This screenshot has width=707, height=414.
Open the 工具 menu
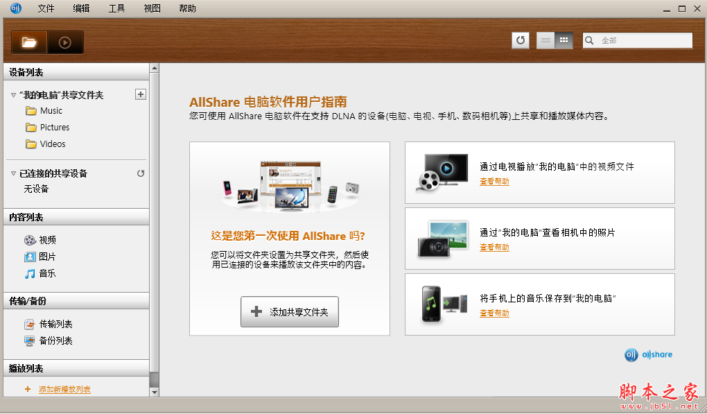tap(116, 8)
